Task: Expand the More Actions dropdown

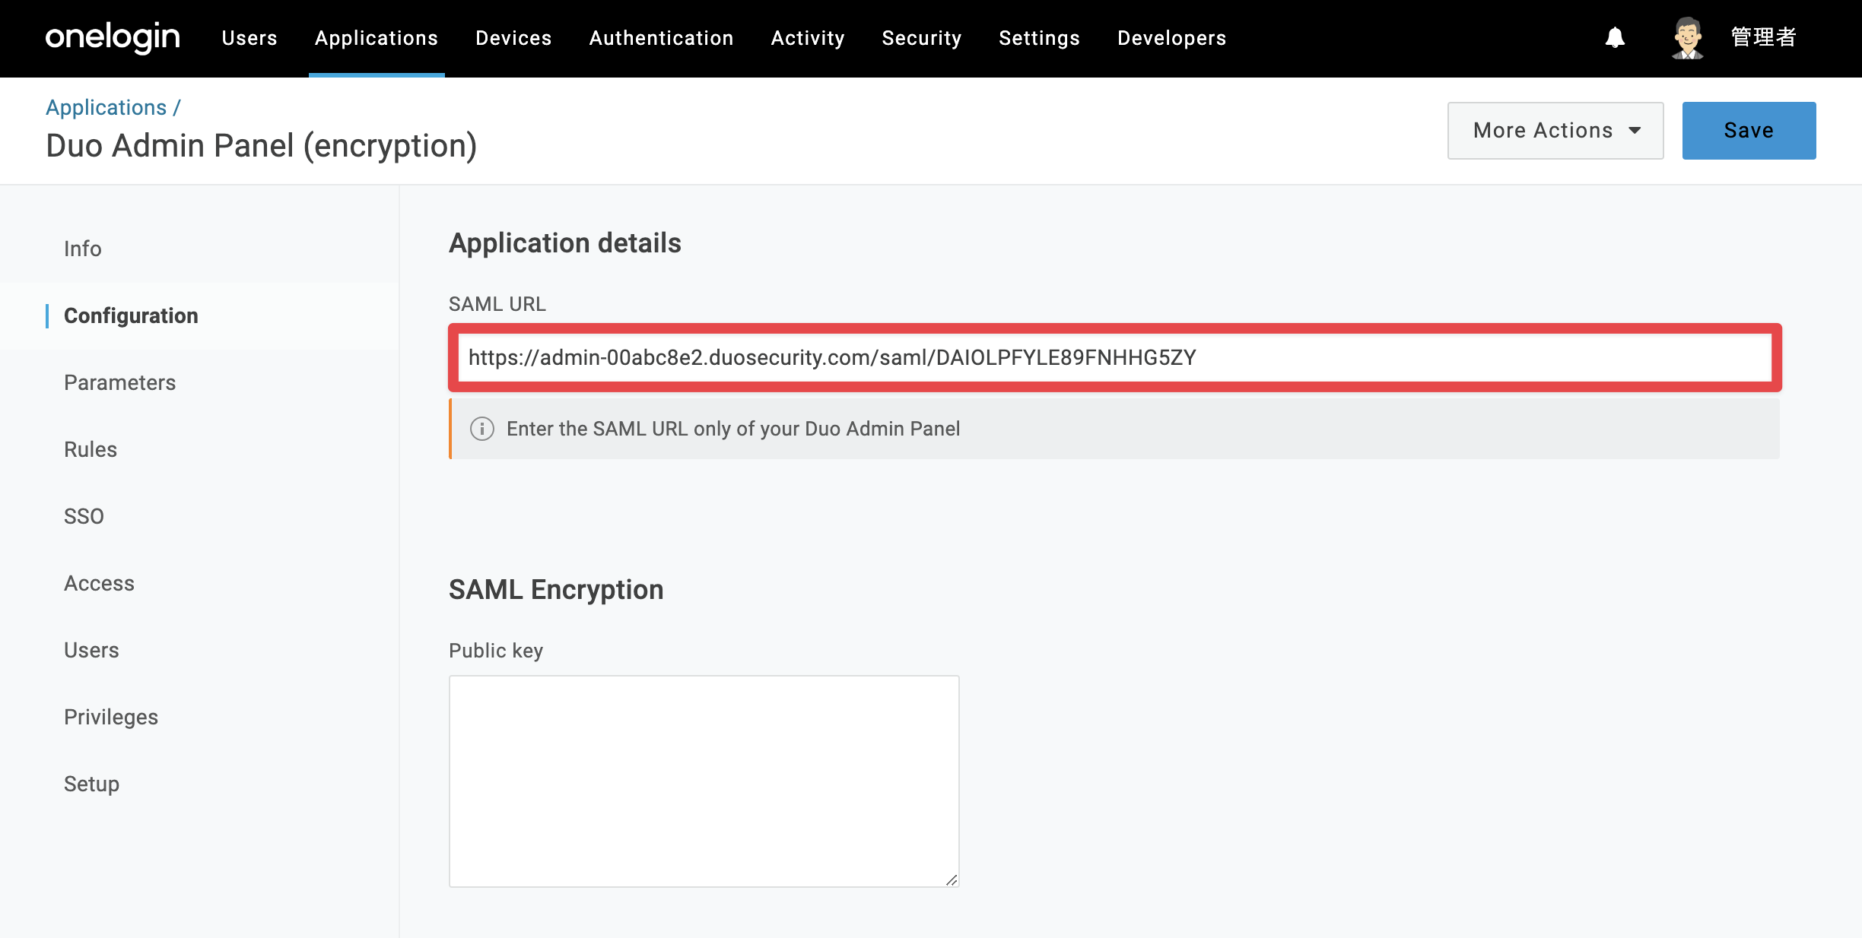Action: [1555, 131]
